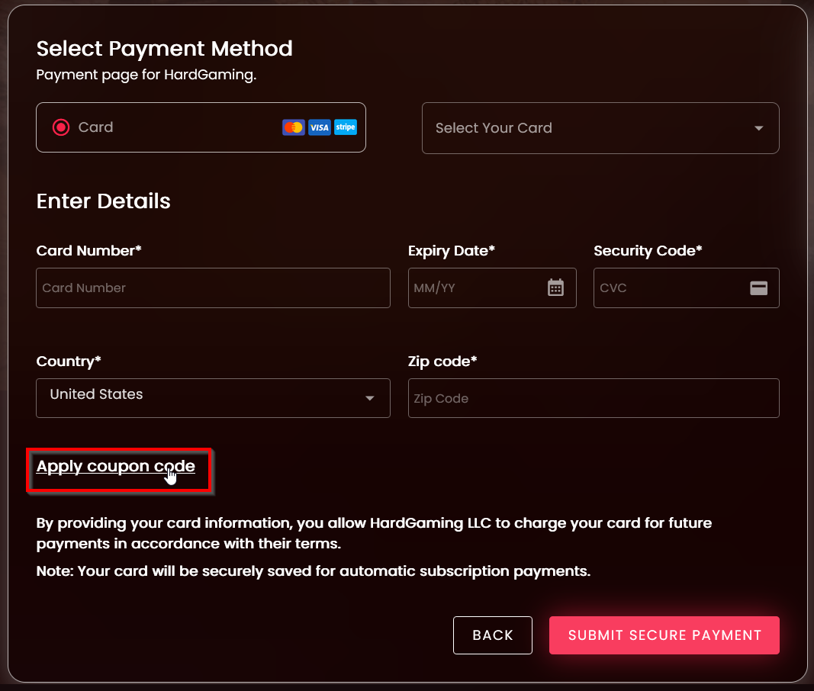The image size is (814, 691).
Task: Click the "Card" payment method label
Action: tap(95, 127)
